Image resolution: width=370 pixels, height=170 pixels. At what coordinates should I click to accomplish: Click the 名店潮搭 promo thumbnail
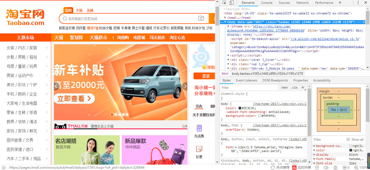tap(87, 150)
